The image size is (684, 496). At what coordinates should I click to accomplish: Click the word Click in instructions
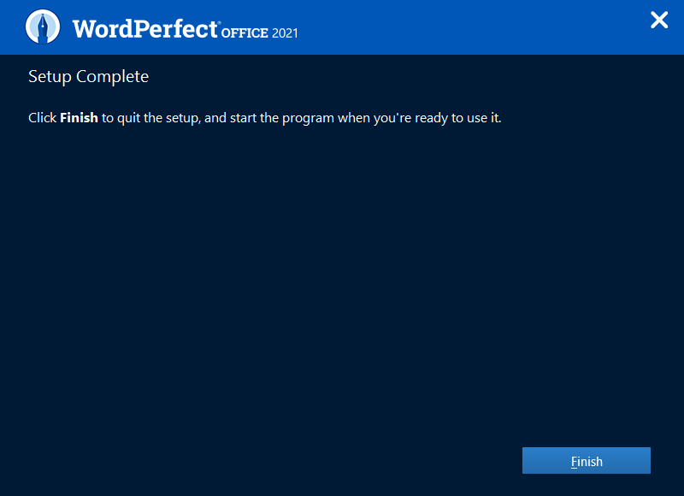(x=42, y=118)
